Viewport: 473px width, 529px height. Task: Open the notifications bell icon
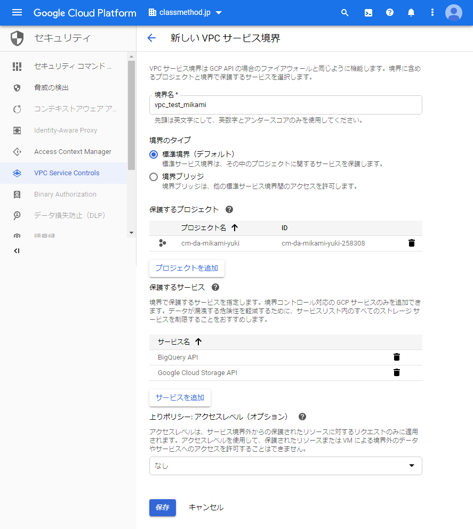(x=411, y=12)
